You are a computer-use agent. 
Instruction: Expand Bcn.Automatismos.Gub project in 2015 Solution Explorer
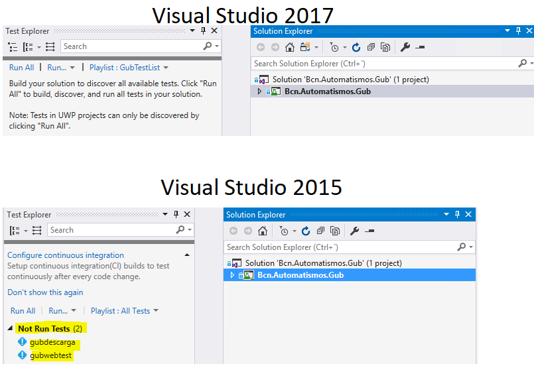click(232, 275)
